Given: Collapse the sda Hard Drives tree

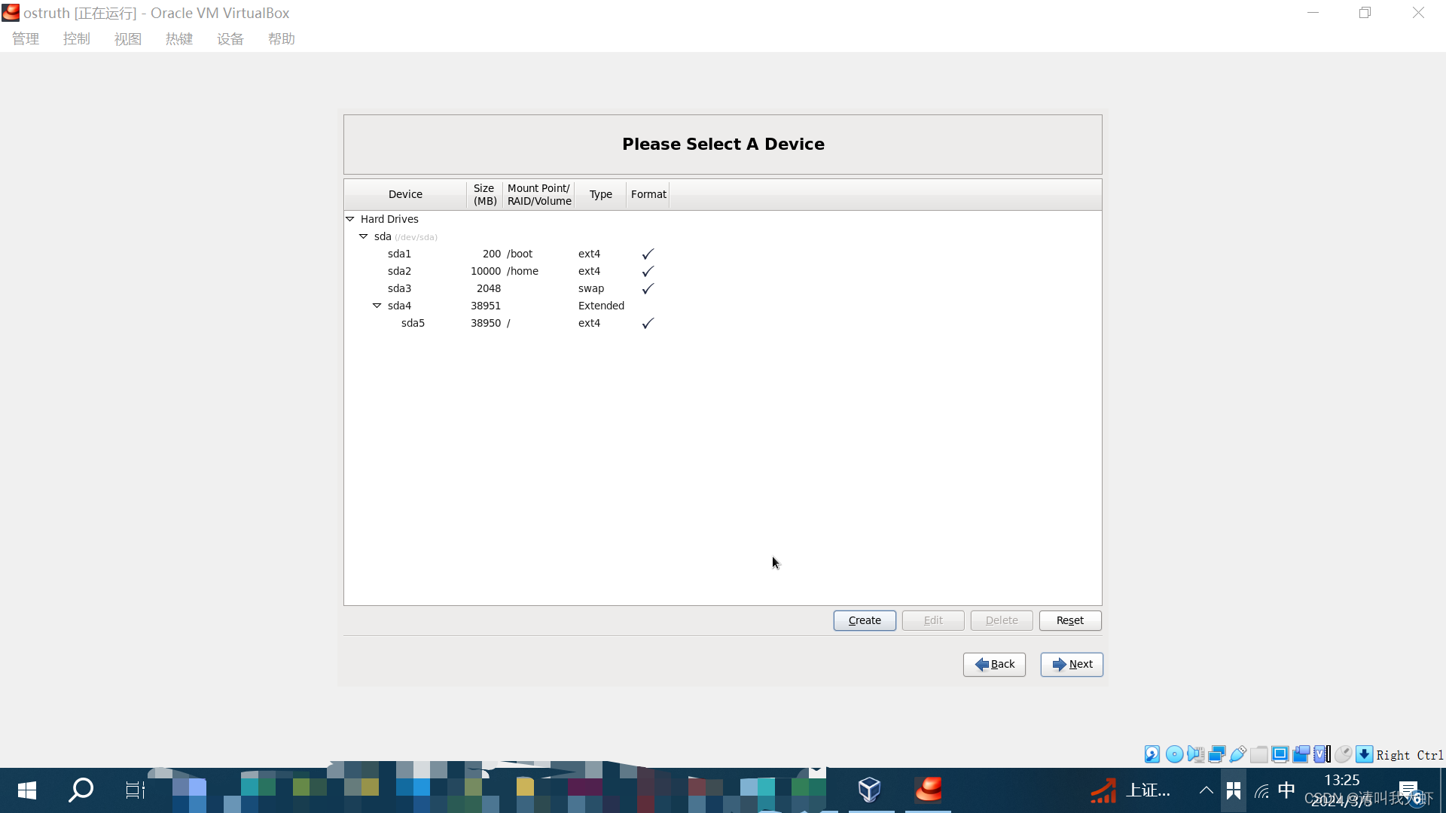Looking at the screenshot, I should (364, 236).
